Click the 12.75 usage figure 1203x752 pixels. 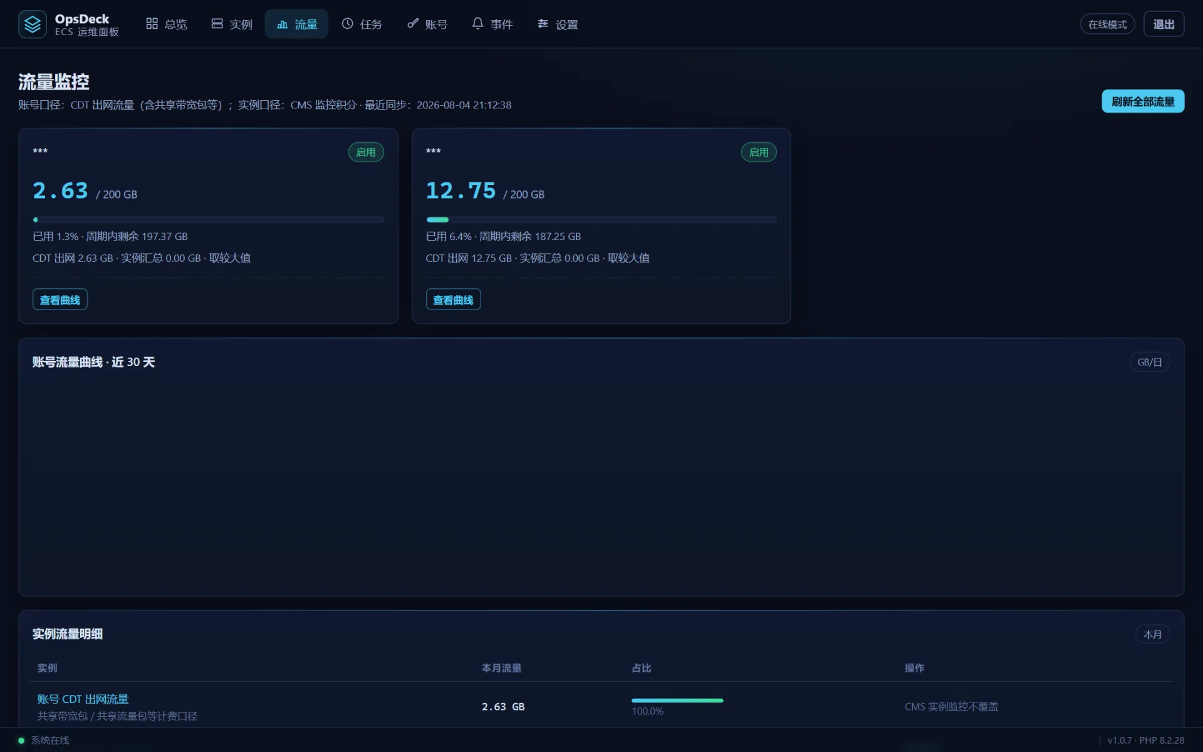click(461, 191)
